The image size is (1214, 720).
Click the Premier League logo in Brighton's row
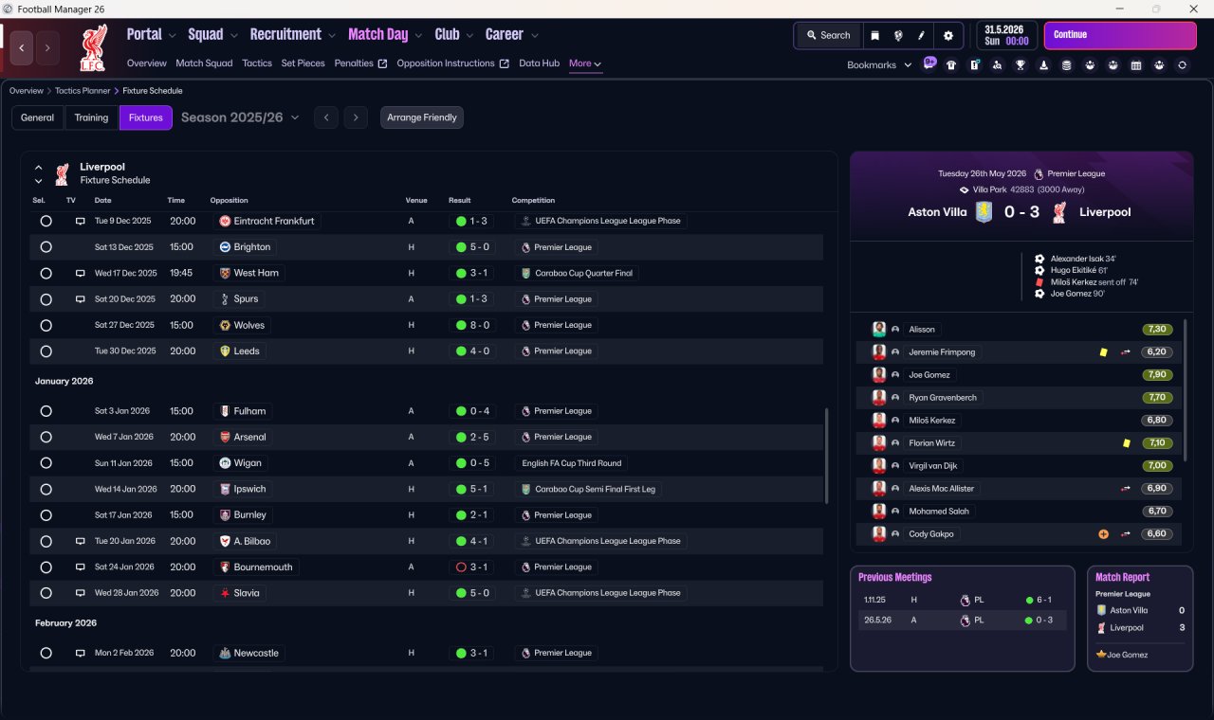[x=525, y=247]
